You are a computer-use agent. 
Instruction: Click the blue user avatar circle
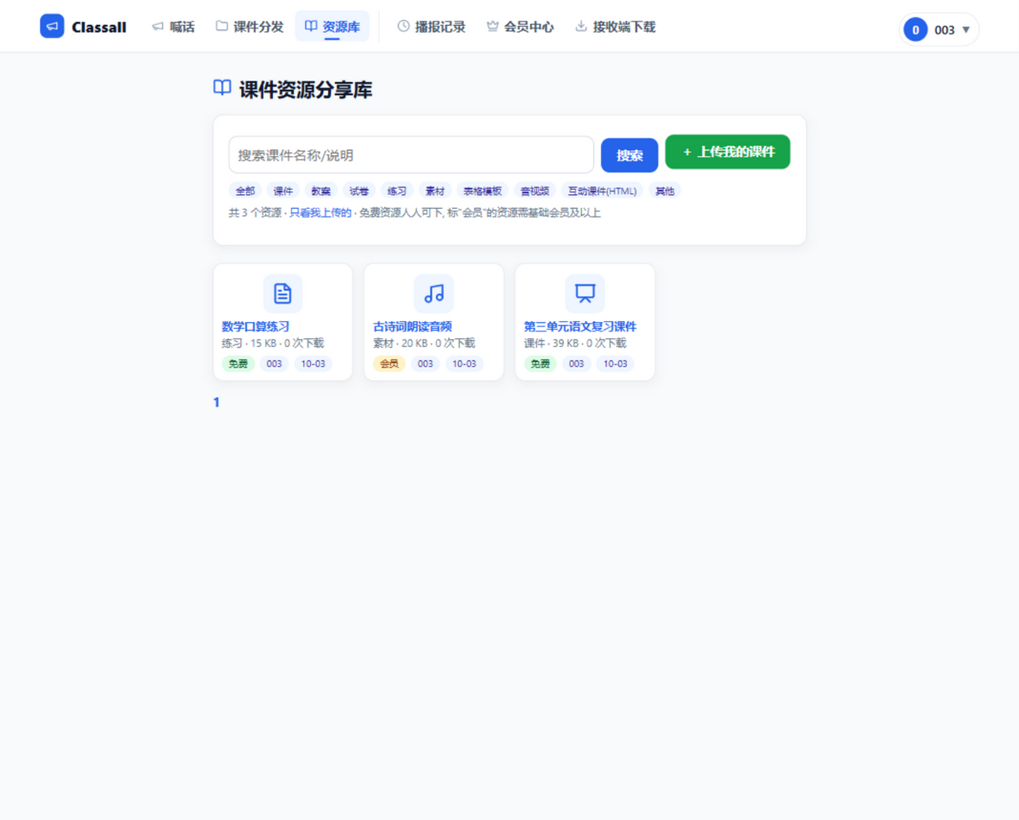pyautogui.click(x=915, y=30)
